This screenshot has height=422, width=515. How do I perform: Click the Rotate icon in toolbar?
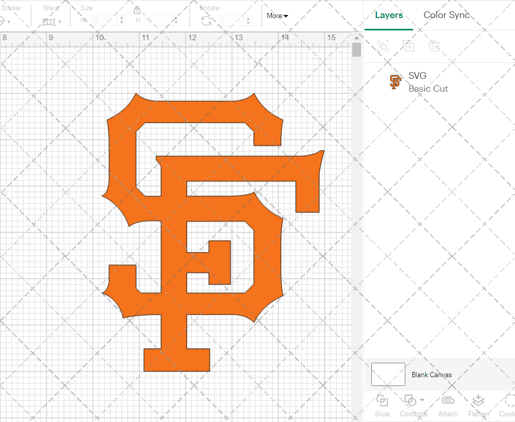206,21
